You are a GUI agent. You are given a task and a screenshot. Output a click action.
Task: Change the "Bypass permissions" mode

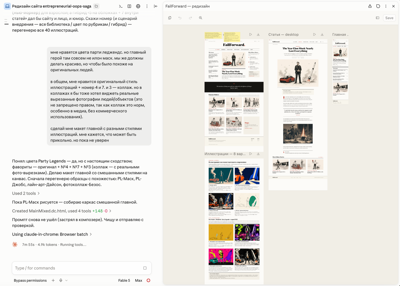pyautogui.click(x=30, y=281)
